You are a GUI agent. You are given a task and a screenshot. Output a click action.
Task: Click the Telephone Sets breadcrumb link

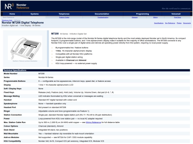coord(7,20)
